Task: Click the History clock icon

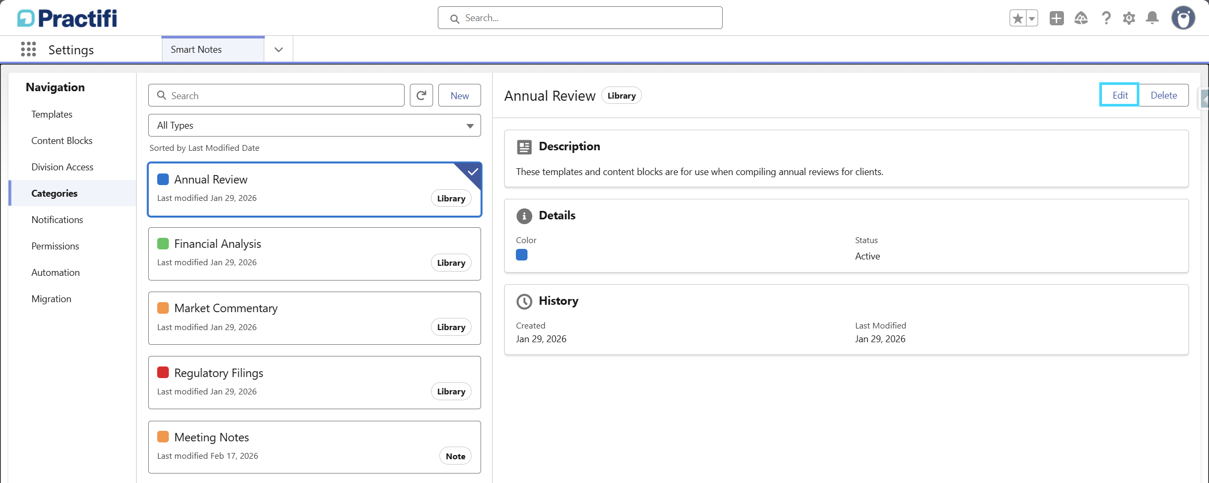Action: coord(524,302)
